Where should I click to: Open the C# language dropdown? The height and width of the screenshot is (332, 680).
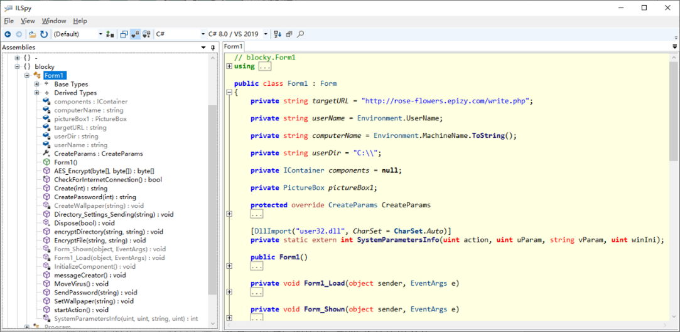pyautogui.click(x=181, y=34)
